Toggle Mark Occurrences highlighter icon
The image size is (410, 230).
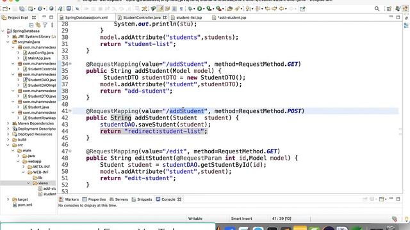pyautogui.click(x=160, y=8)
